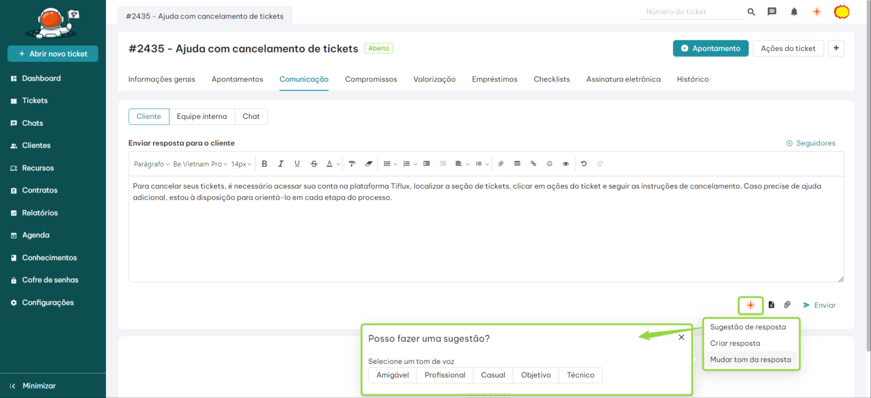871x398 pixels.
Task: Open the text color picker arrow
Action: tap(339, 164)
